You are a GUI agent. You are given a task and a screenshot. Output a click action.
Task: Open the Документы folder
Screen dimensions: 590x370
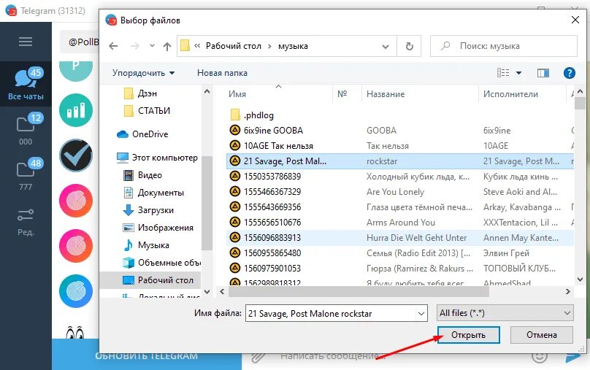coord(153,193)
